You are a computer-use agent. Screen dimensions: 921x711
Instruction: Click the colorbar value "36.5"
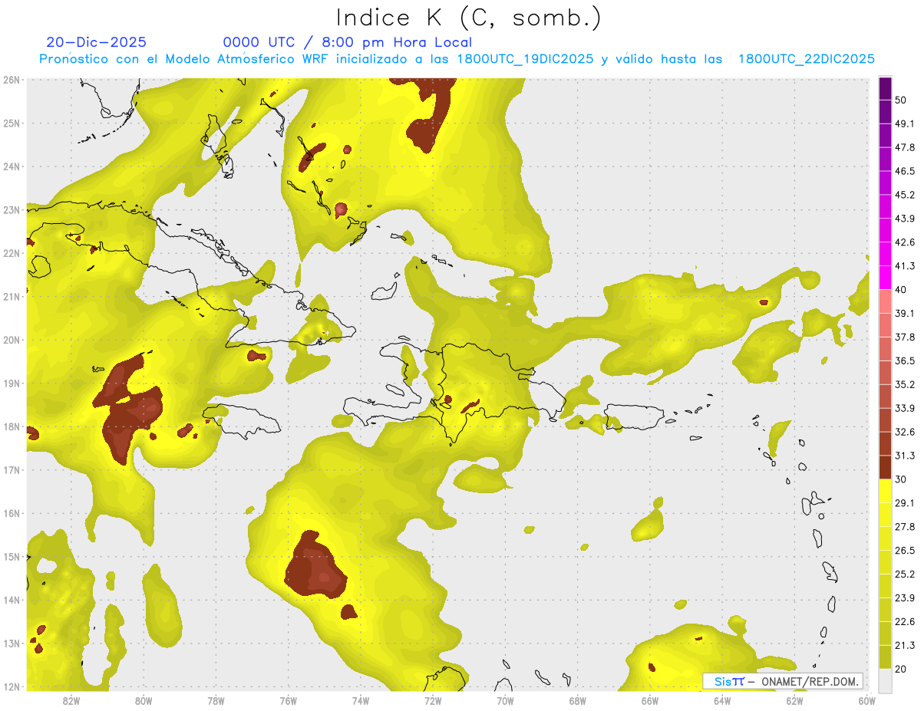905,360
